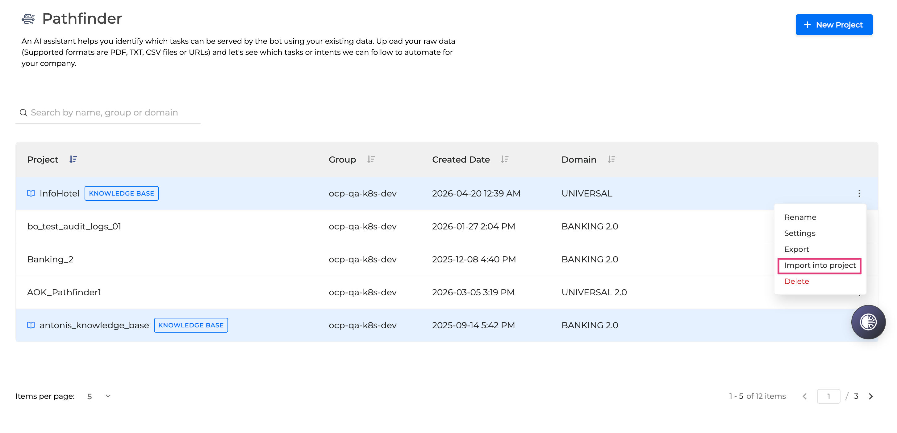Select Import into project menu entry
The width and height of the screenshot is (897, 433).
coord(820,265)
